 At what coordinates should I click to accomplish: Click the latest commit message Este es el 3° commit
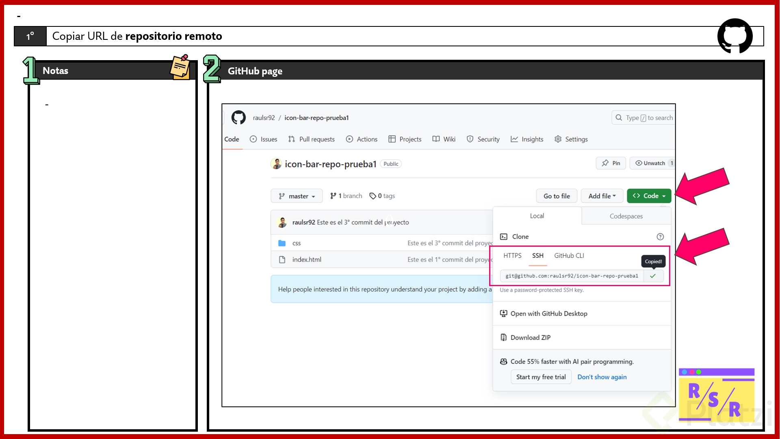click(x=363, y=222)
